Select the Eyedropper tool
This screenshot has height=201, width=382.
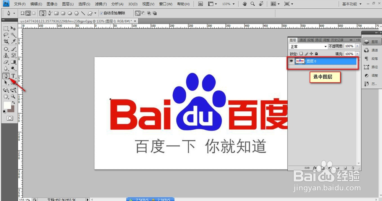[x=13, y=41]
